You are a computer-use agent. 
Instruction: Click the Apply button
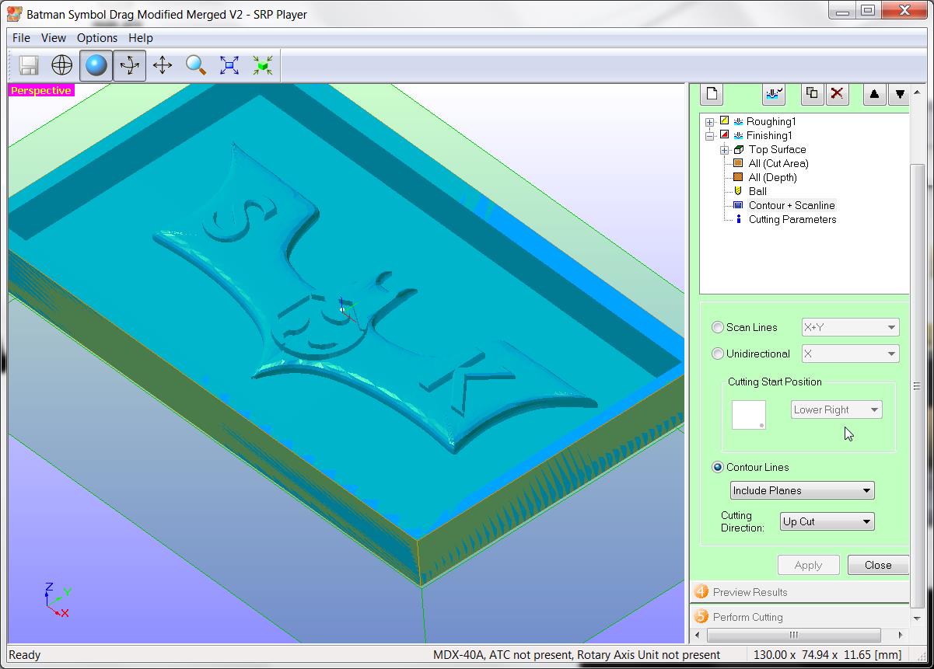click(808, 565)
